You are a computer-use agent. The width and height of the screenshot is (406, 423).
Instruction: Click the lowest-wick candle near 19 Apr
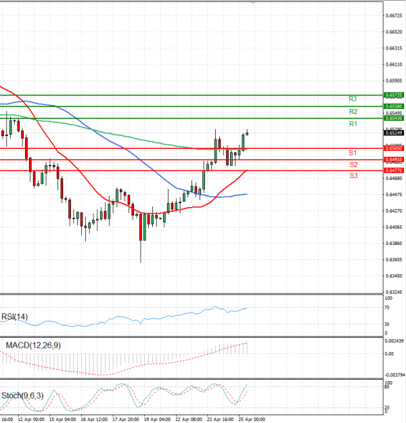(141, 238)
